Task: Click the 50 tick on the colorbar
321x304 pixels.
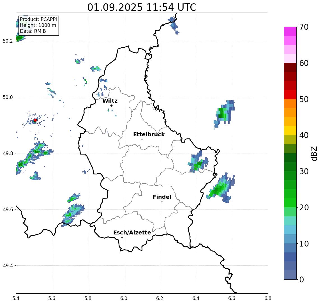Action: click(304, 99)
